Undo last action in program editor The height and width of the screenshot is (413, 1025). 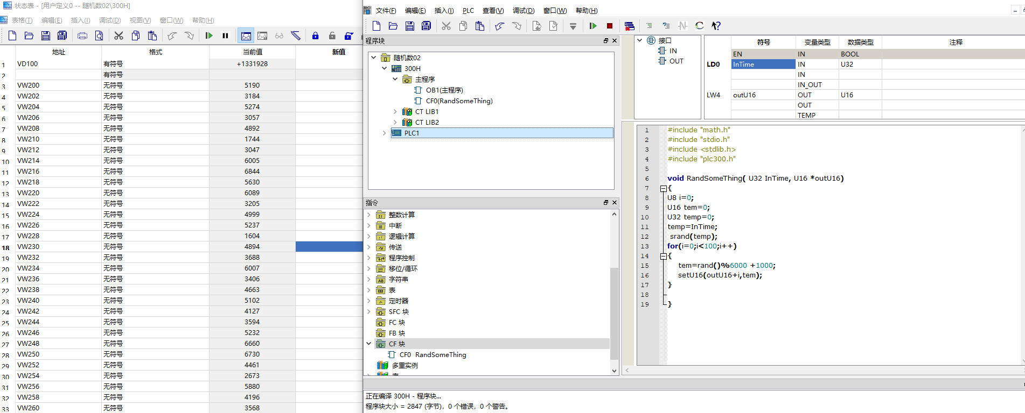500,26
